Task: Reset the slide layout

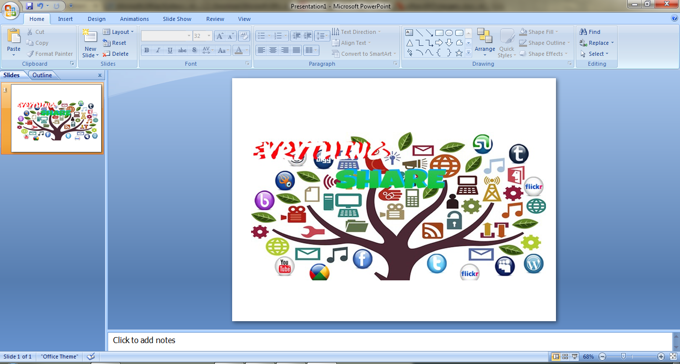Action: [x=115, y=43]
